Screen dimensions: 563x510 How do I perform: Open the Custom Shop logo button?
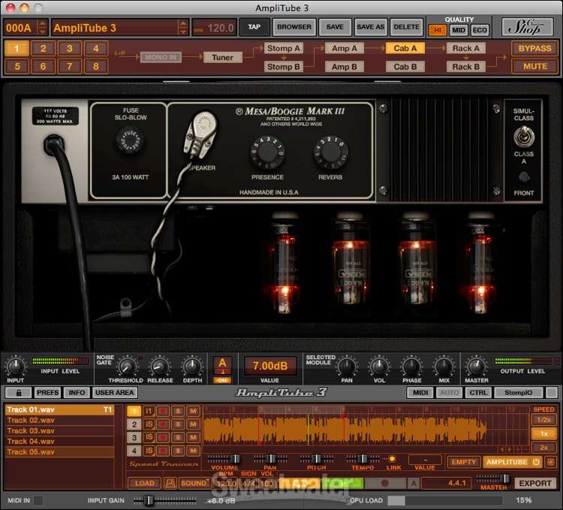click(x=526, y=27)
